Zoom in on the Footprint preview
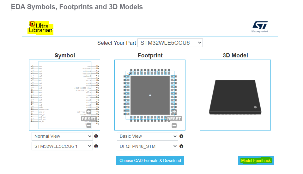The width and height of the screenshot is (303, 174). point(174,112)
